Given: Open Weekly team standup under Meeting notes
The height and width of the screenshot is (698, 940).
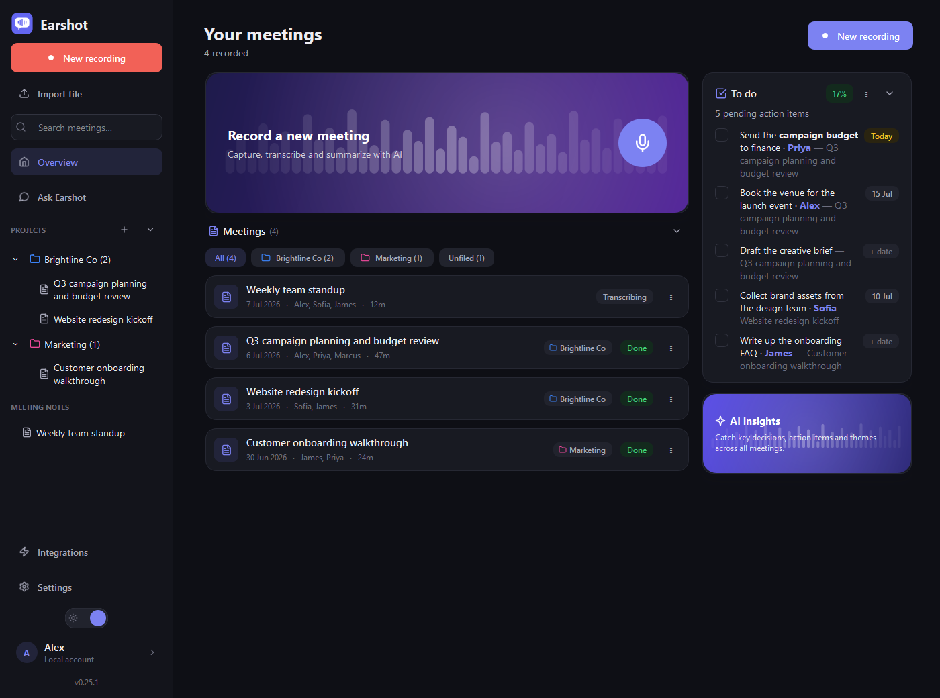Looking at the screenshot, I should point(81,433).
